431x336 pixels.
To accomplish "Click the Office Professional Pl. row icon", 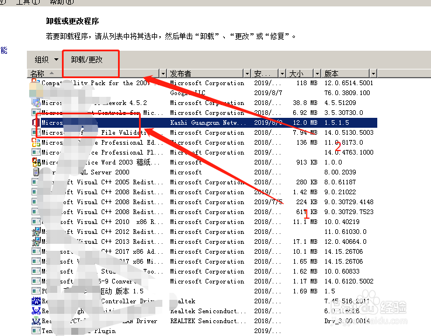I will coord(36,152).
